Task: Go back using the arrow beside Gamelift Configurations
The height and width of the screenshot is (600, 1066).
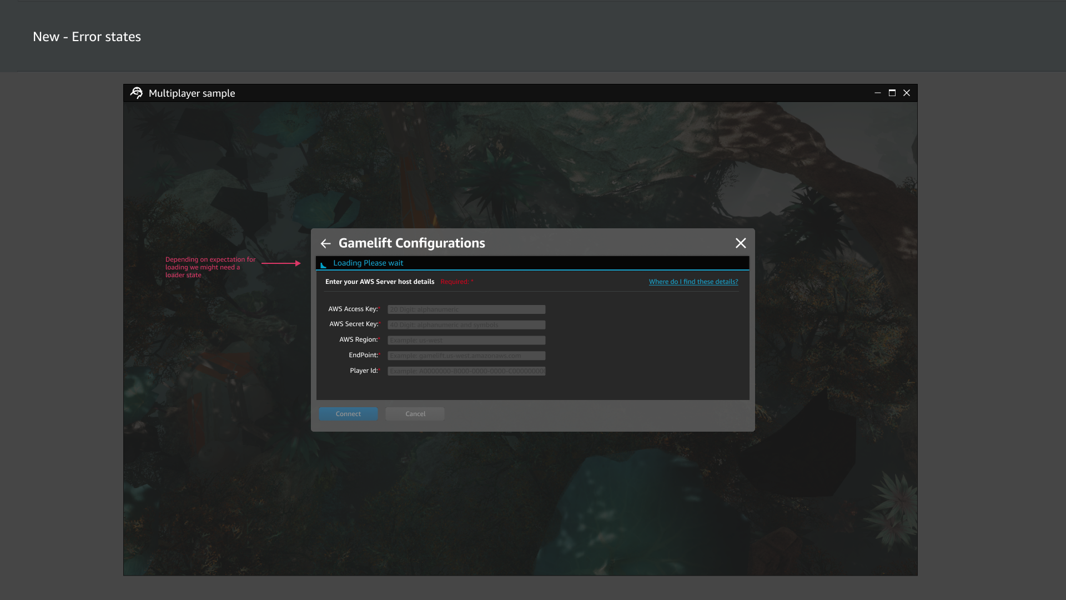Action: 325,243
